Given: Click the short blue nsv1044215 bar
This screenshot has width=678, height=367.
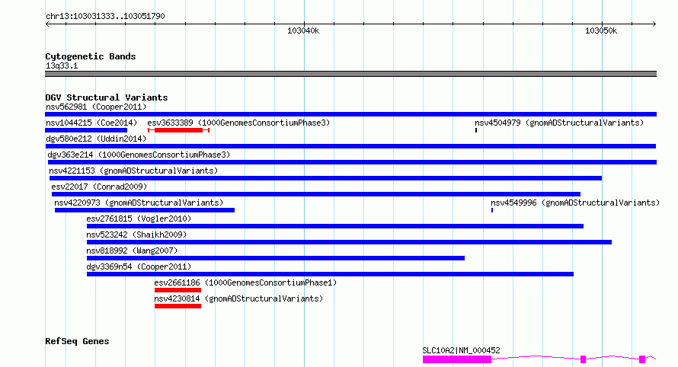Looking at the screenshot, I should point(86,130).
